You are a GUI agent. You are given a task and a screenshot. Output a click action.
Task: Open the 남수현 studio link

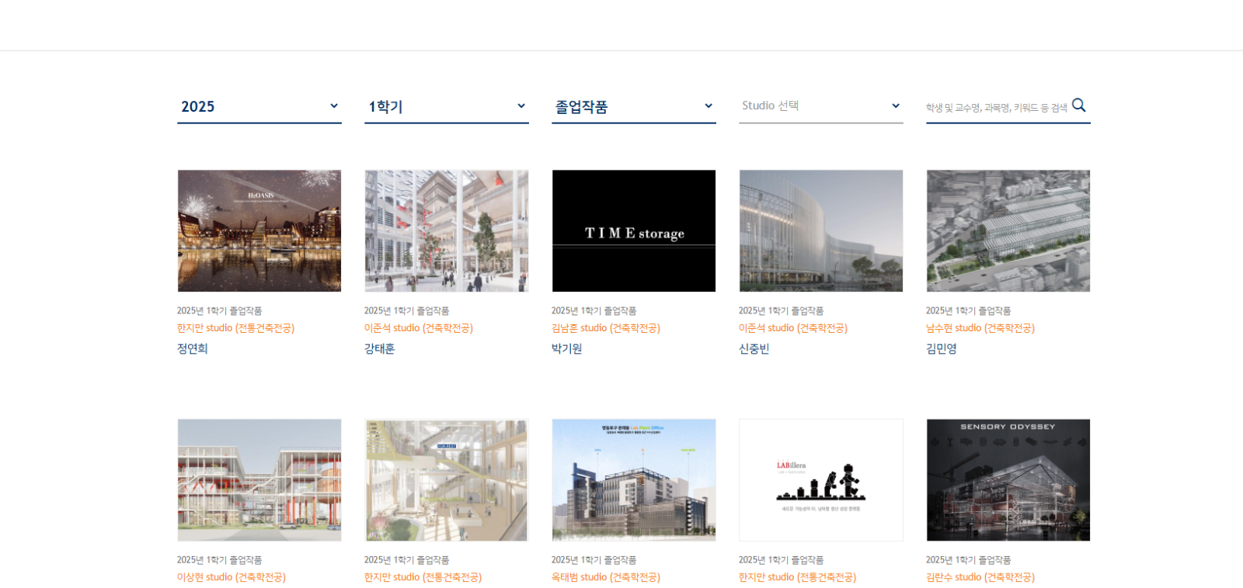click(x=980, y=328)
